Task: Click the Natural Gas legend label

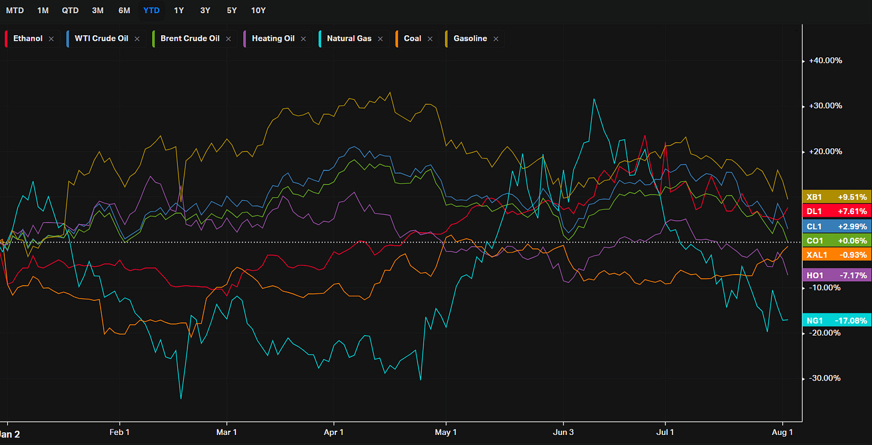Action: [x=349, y=39]
